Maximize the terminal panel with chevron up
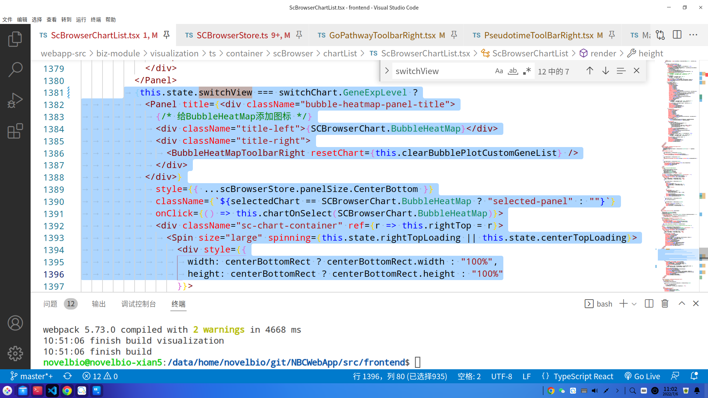This screenshot has height=398, width=708. pyautogui.click(x=682, y=303)
